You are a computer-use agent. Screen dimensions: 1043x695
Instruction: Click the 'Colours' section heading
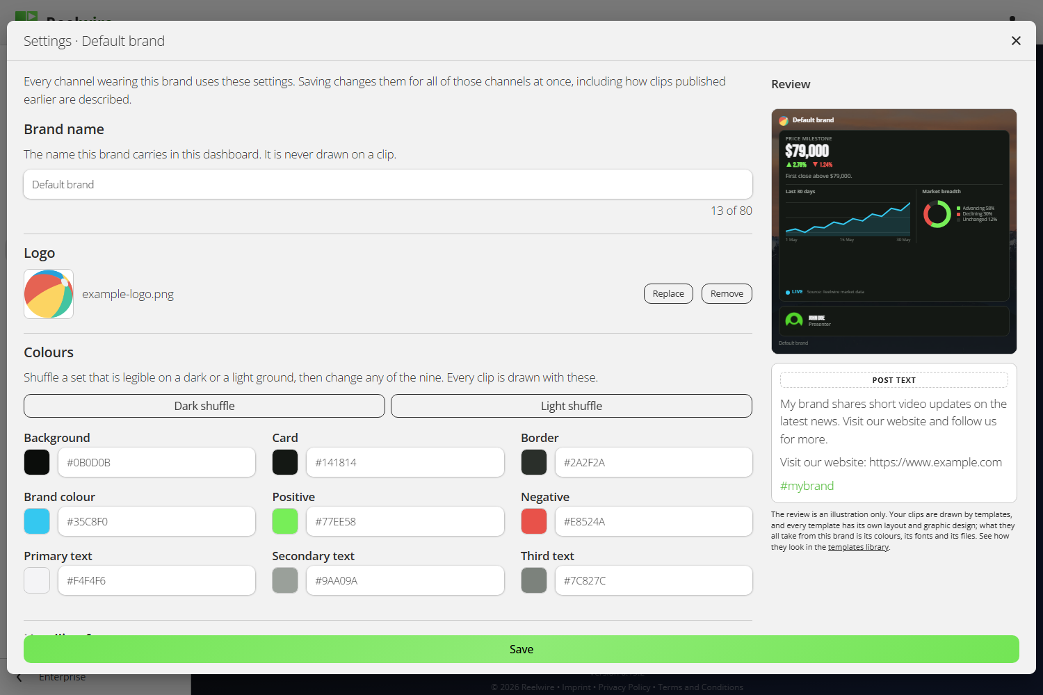pyautogui.click(x=49, y=352)
